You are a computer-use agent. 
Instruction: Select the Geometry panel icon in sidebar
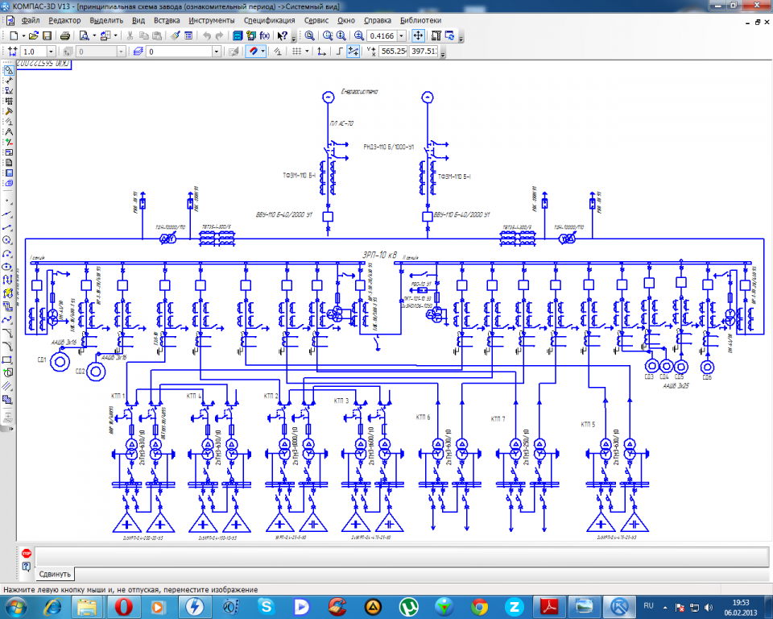8,70
